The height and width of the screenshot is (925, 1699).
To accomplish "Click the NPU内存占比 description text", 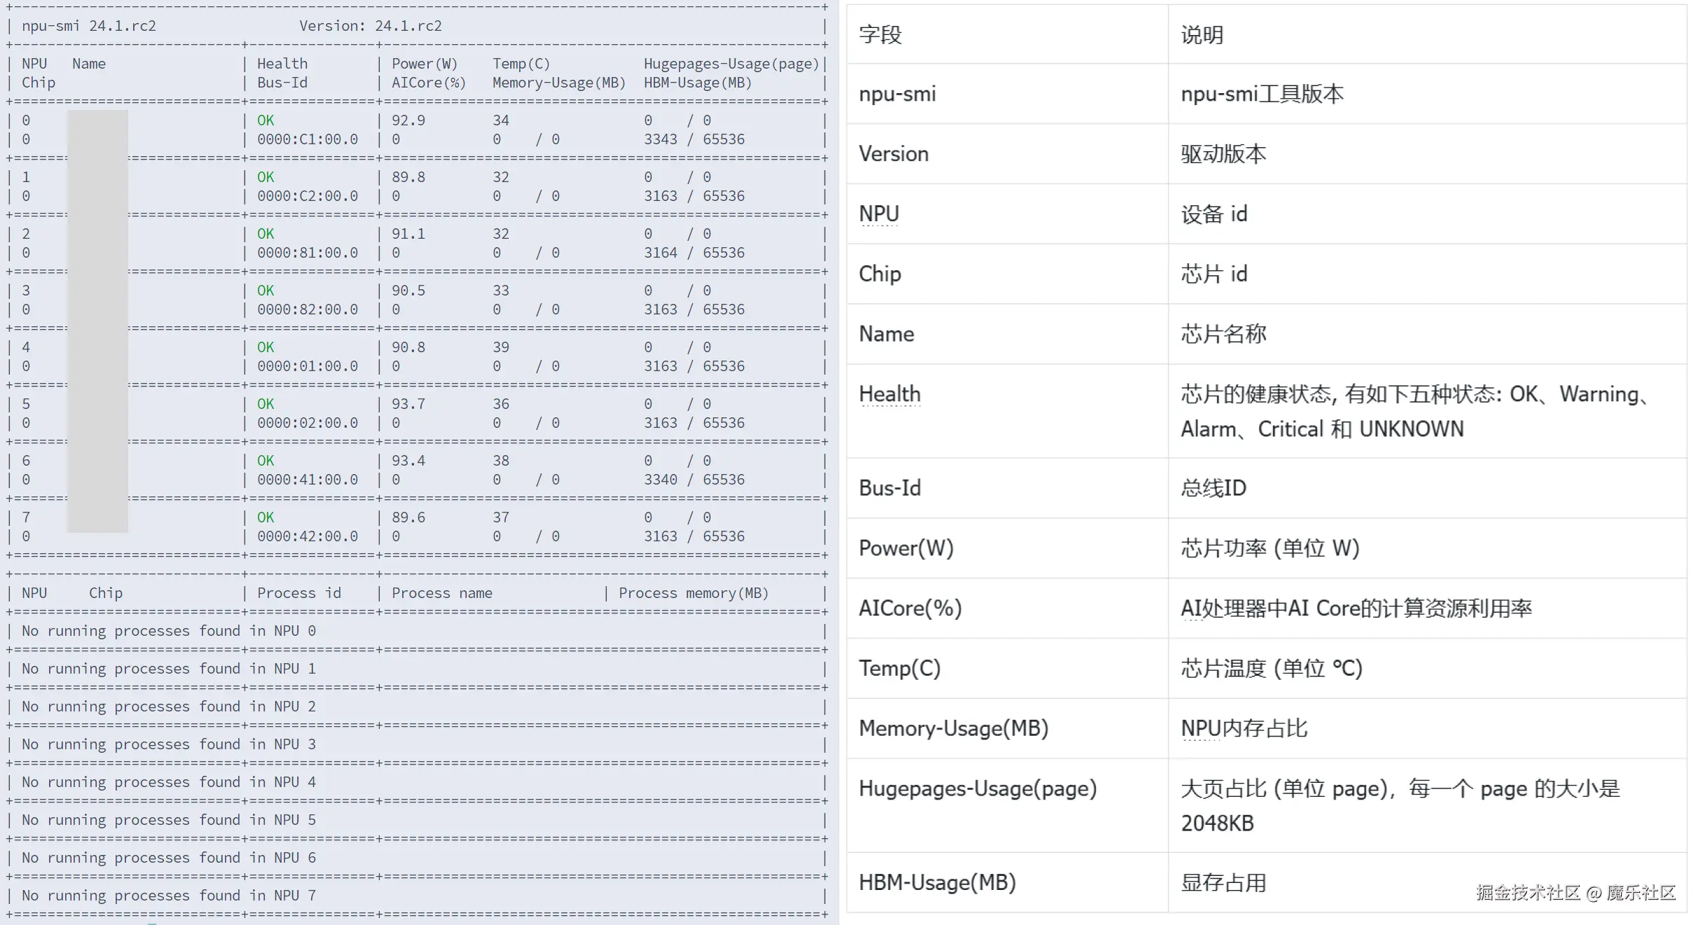I will (1244, 728).
